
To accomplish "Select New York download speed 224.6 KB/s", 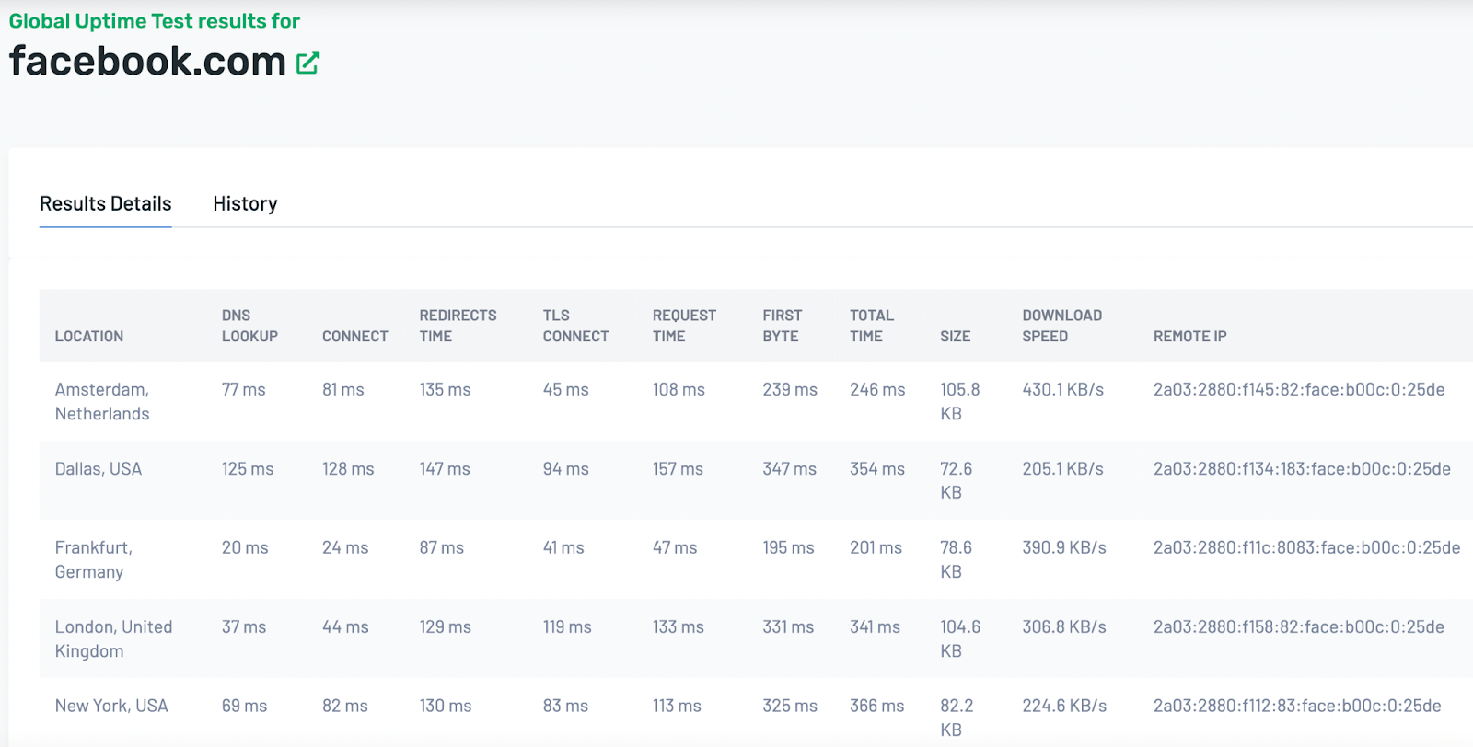I will (1064, 707).
